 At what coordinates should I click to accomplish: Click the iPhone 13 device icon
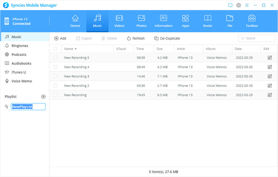(x=7, y=21)
